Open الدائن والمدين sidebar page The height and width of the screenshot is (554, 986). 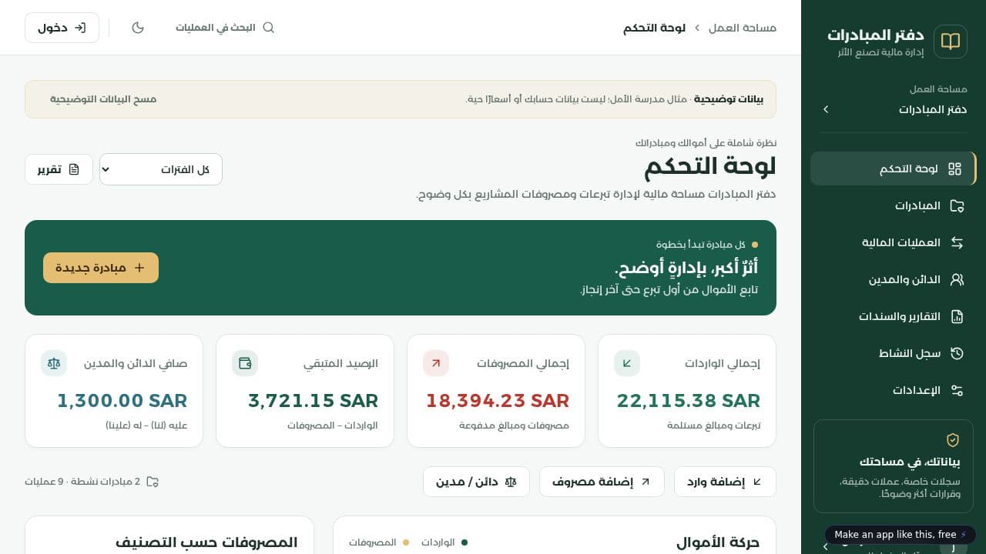(x=893, y=279)
